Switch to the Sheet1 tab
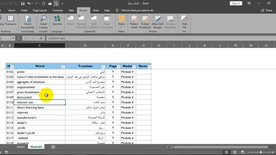Screen dimensions: 276x155 21,147
